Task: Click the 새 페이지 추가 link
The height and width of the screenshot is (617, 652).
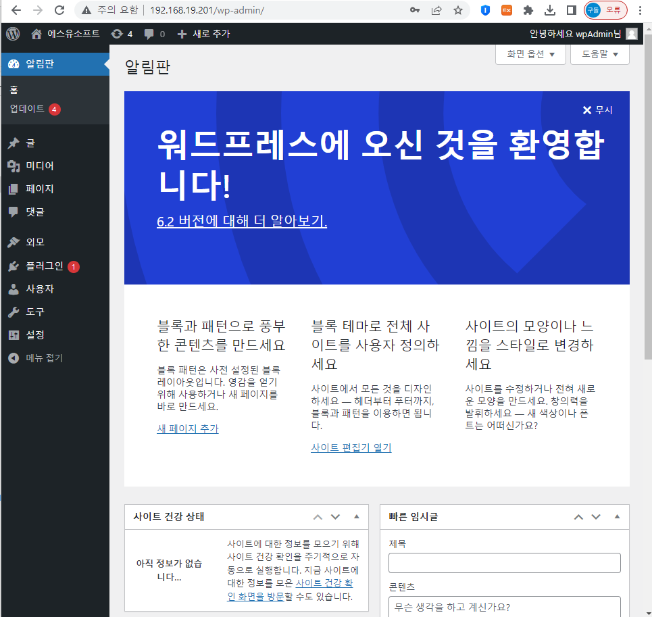Action: [188, 428]
